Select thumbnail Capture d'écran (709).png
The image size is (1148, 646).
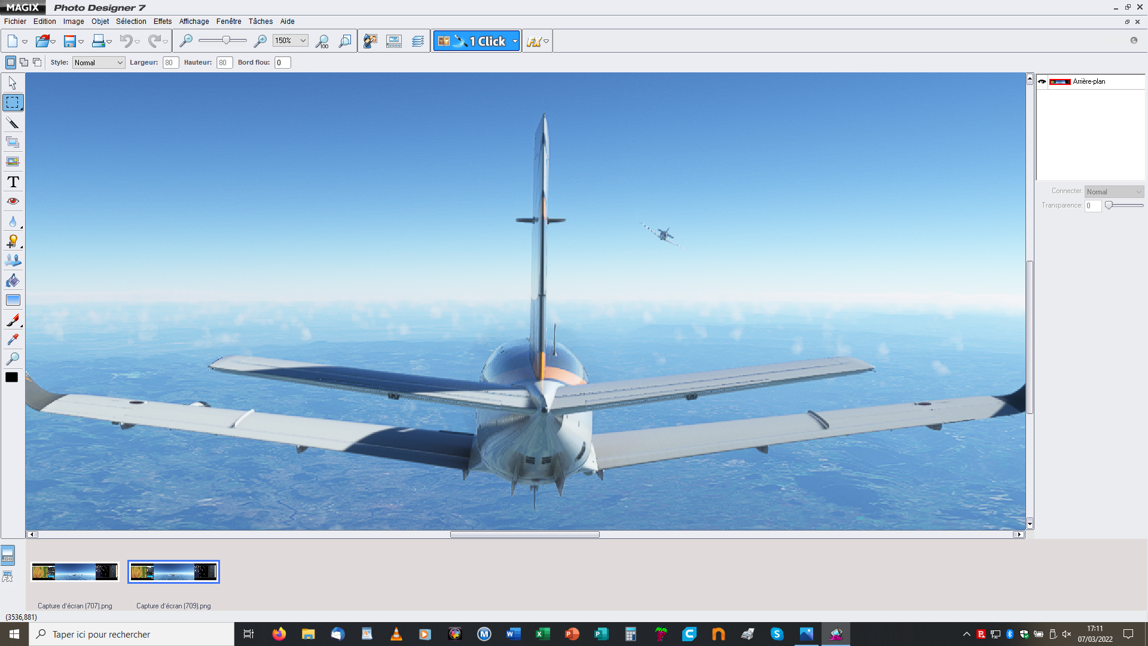point(173,572)
